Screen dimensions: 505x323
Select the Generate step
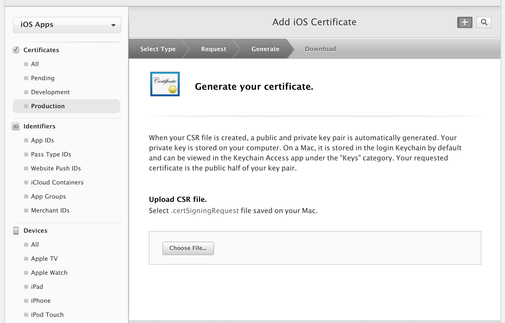tap(265, 49)
